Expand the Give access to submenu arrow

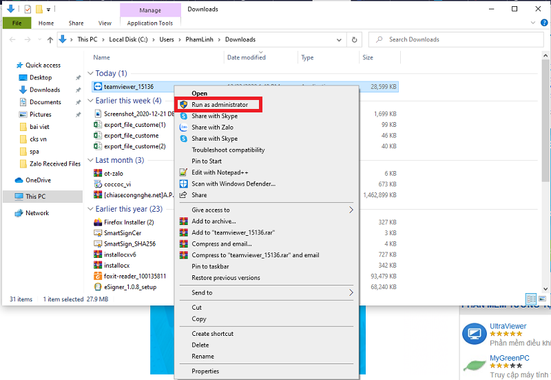tap(351, 210)
